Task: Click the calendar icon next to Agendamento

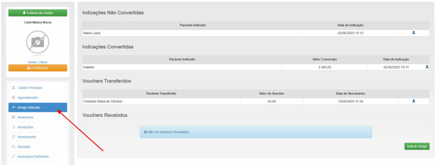Action: (x=13, y=97)
